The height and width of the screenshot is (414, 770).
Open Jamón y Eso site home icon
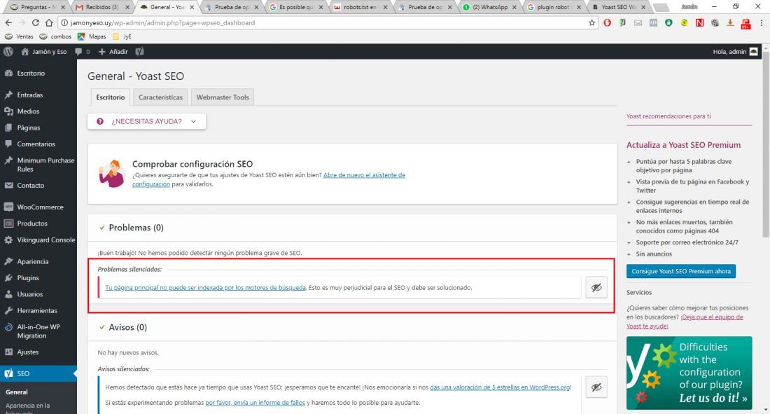[25, 52]
